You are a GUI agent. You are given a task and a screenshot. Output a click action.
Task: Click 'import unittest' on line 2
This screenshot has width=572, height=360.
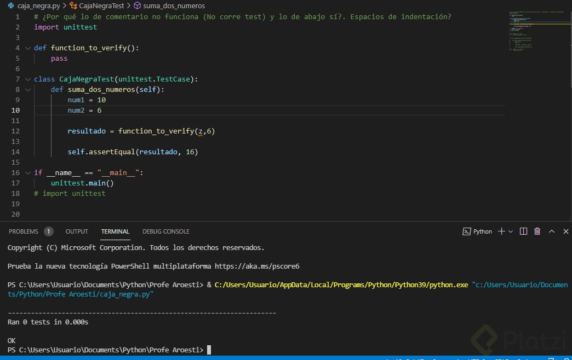pyautogui.click(x=66, y=27)
